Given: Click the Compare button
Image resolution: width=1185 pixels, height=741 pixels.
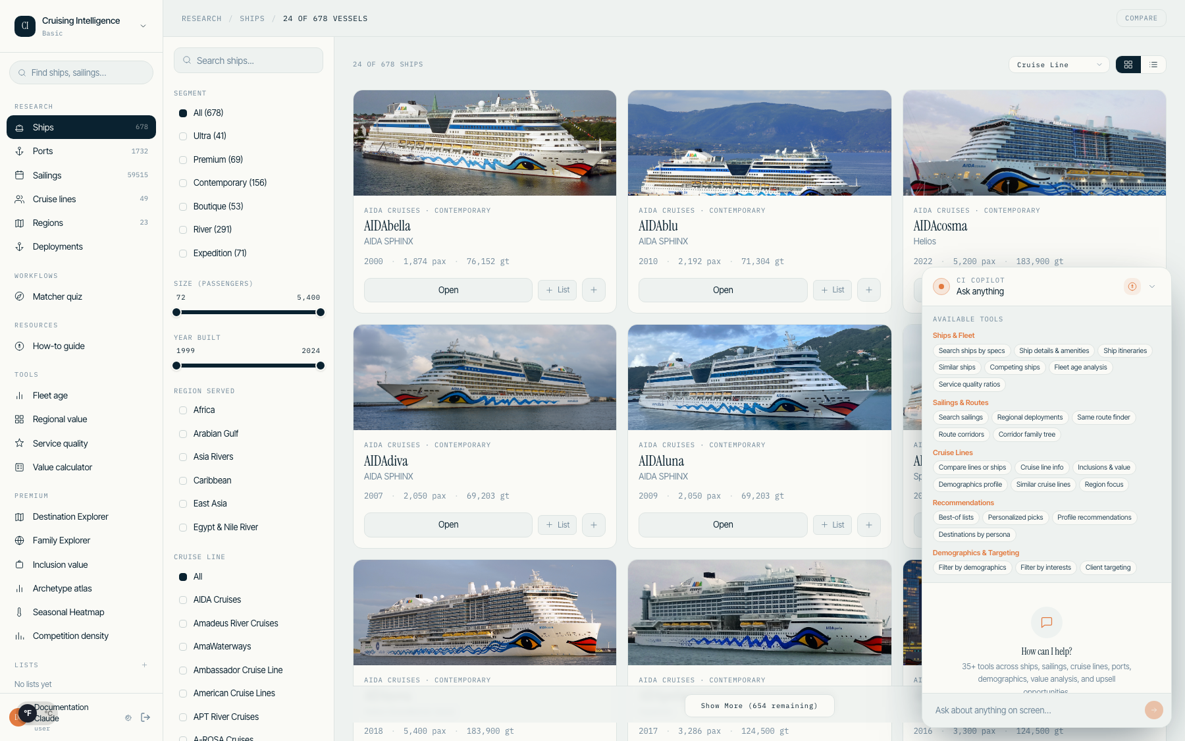Looking at the screenshot, I should 1141,18.
